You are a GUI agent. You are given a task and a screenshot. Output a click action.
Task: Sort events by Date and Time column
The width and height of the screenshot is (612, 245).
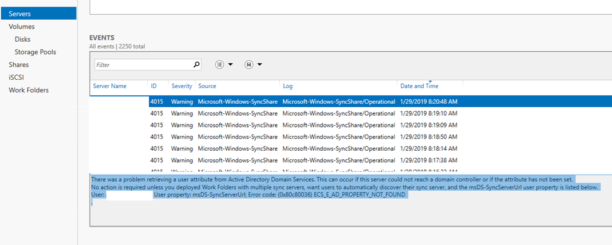point(419,86)
